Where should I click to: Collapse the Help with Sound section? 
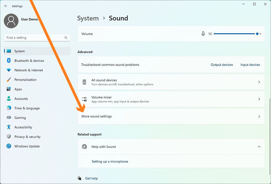pyautogui.click(x=259, y=146)
